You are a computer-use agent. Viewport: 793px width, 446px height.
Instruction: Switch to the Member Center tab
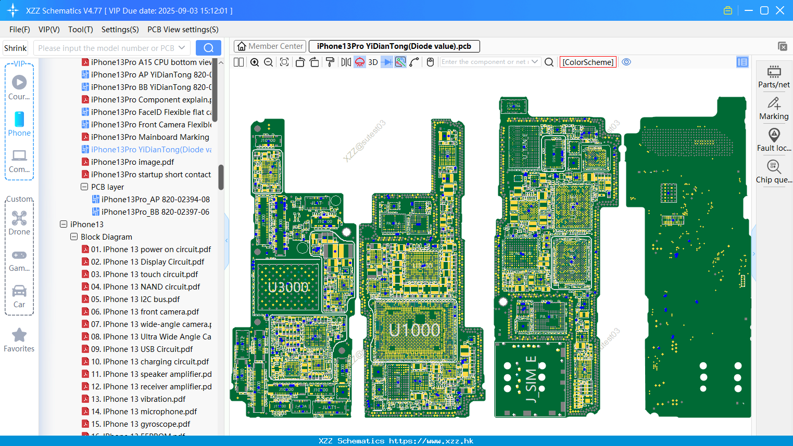pyautogui.click(x=270, y=46)
